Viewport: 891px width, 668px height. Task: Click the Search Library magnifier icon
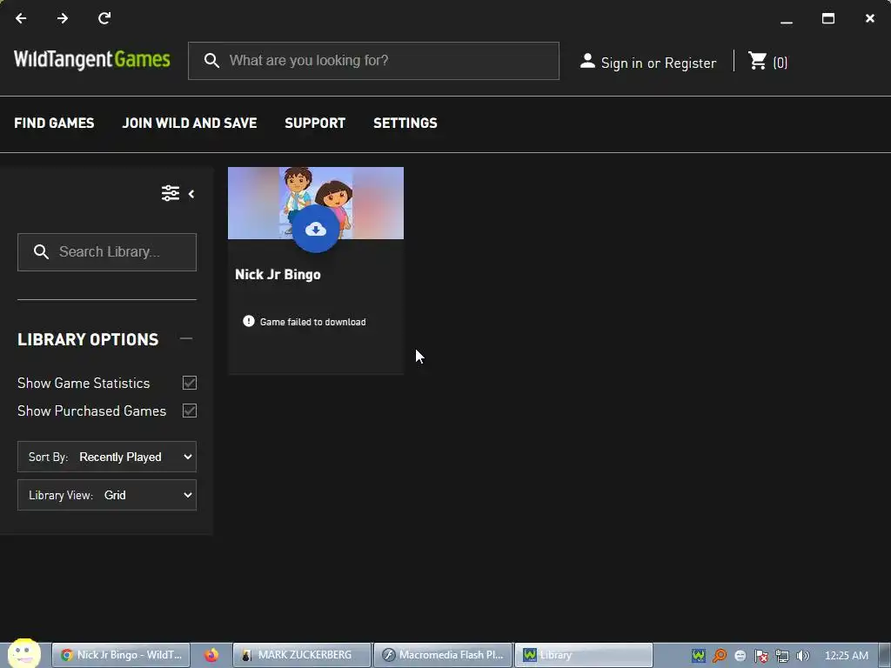point(41,251)
